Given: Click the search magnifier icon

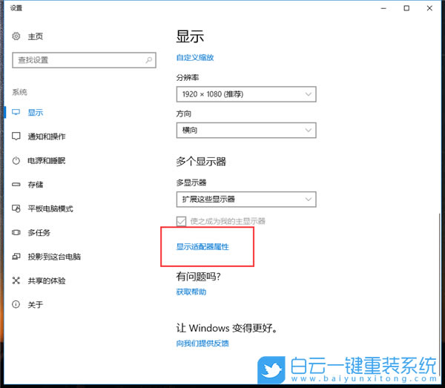Looking at the screenshot, I should 149,60.
